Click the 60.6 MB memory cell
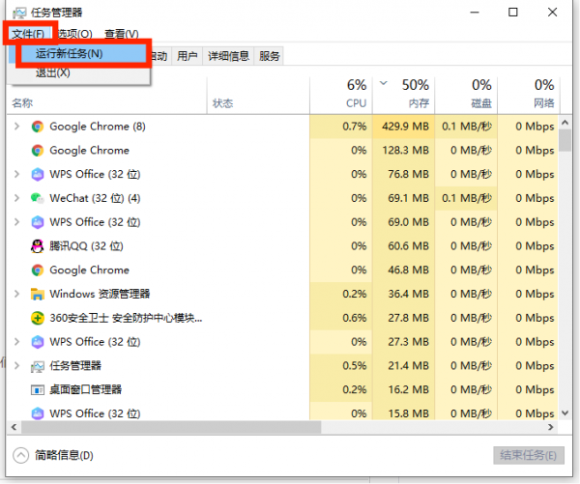The height and width of the screenshot is (484, 580). click(403, 246)
